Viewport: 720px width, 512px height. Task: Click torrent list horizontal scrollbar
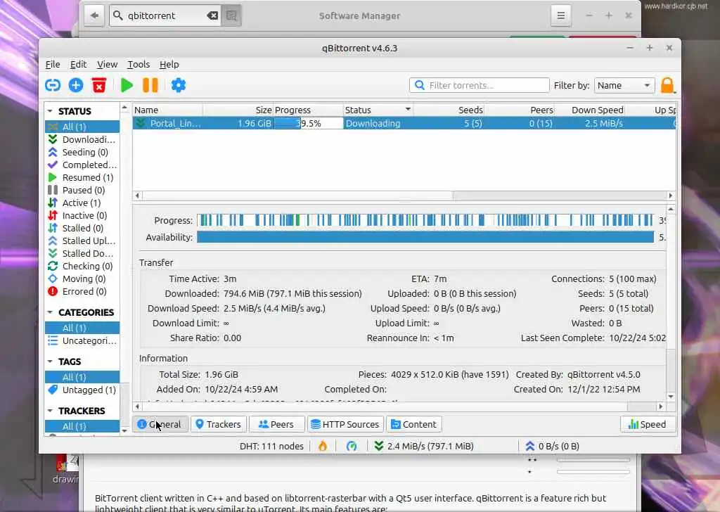(x=297, y=196)
